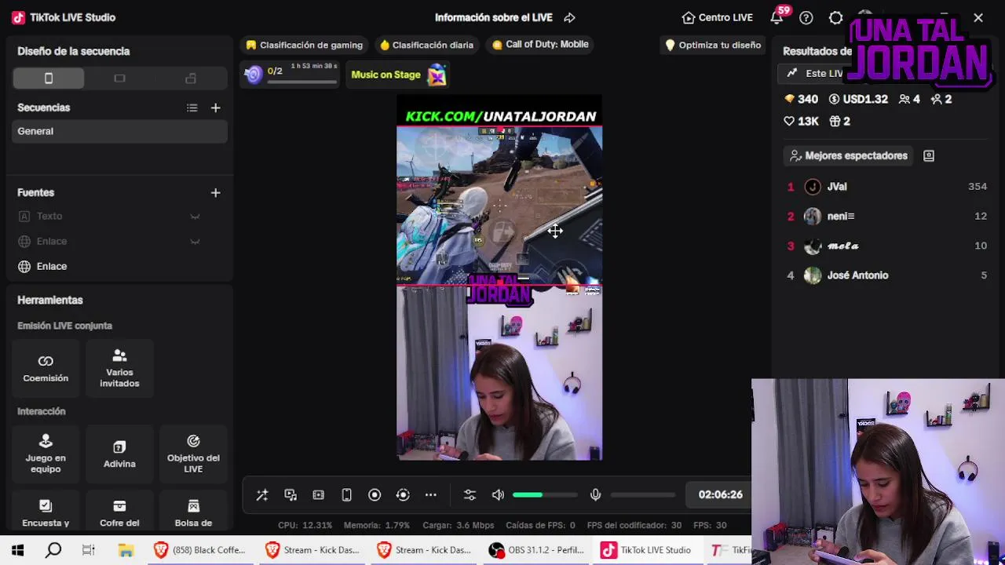The image size is (1005, 565).
Task: Open the Coemisión tool
Action: (x=46, y=368)
